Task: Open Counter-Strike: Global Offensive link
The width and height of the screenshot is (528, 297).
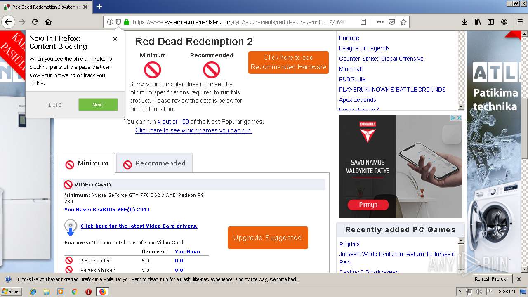Action: click(381, 59)
